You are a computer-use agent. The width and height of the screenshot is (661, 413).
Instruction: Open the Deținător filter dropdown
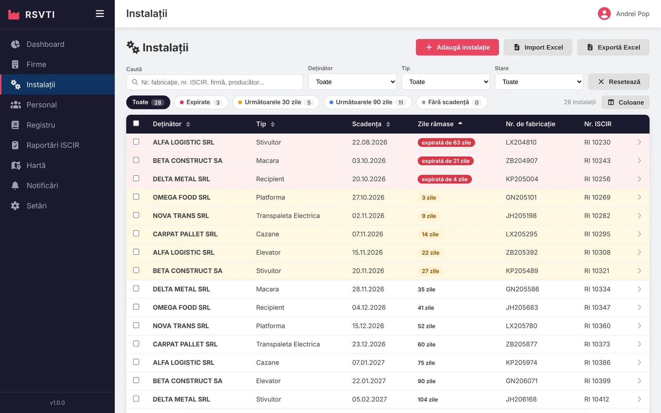pyautogui.click(x=352, y=82)
